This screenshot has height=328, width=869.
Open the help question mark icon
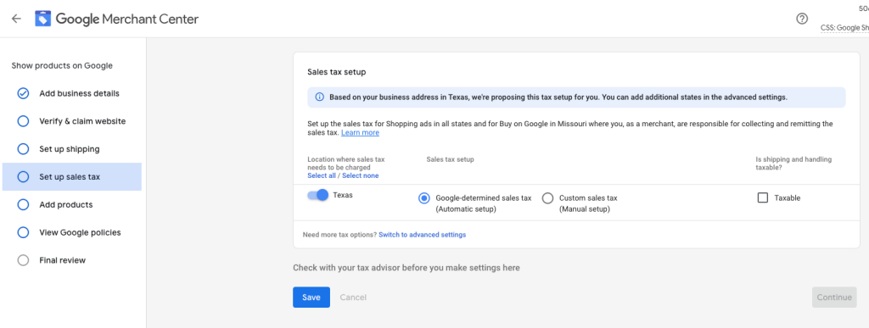[x=801, y=19]
